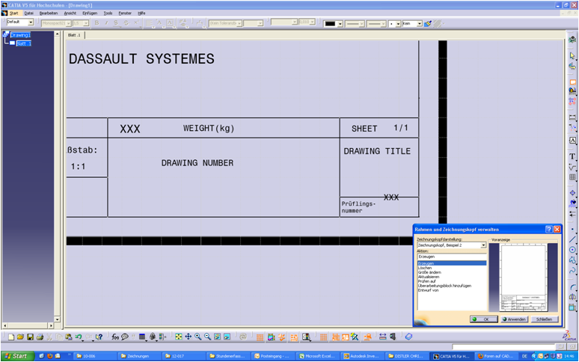Open the Einfügen menu
The height and width of the screenshot is (362, 579).
pyautogui.click(x=90, y=13)
